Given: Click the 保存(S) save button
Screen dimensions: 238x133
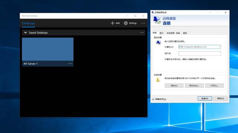Looking at the screenshot, I should tap(174, 86).
